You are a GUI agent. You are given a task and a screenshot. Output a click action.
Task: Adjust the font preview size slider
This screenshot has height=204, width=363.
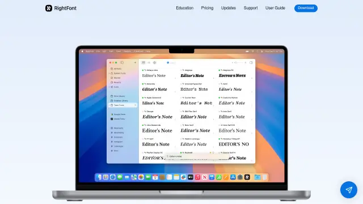[239, 63]
